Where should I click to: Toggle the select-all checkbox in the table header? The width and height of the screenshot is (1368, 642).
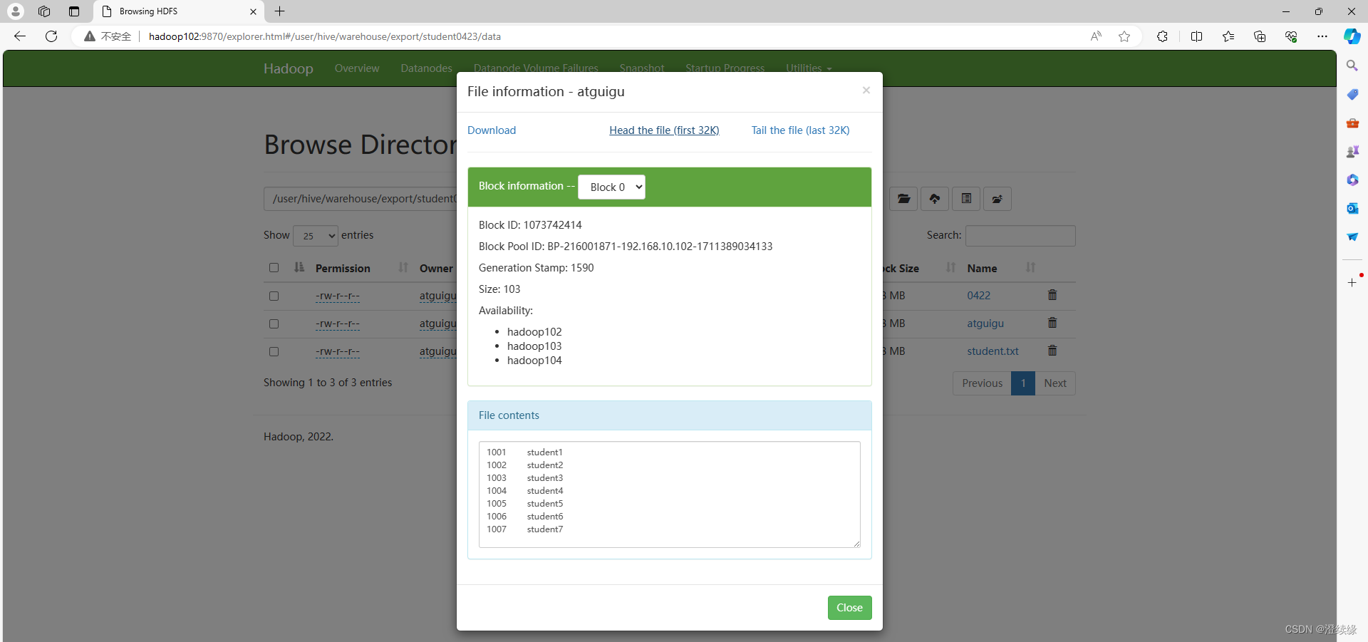274,268
